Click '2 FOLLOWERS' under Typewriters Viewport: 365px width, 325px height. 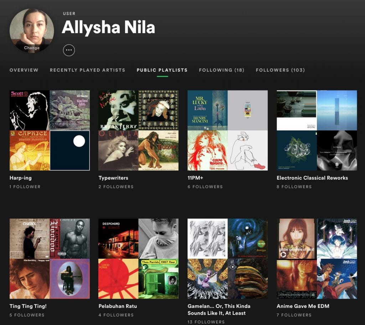pos(116,187)
